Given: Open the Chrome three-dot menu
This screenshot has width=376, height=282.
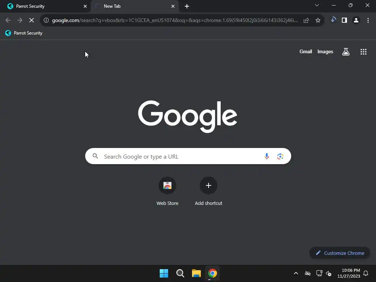Looking at the screenshot, I should (x=368, y=21).
